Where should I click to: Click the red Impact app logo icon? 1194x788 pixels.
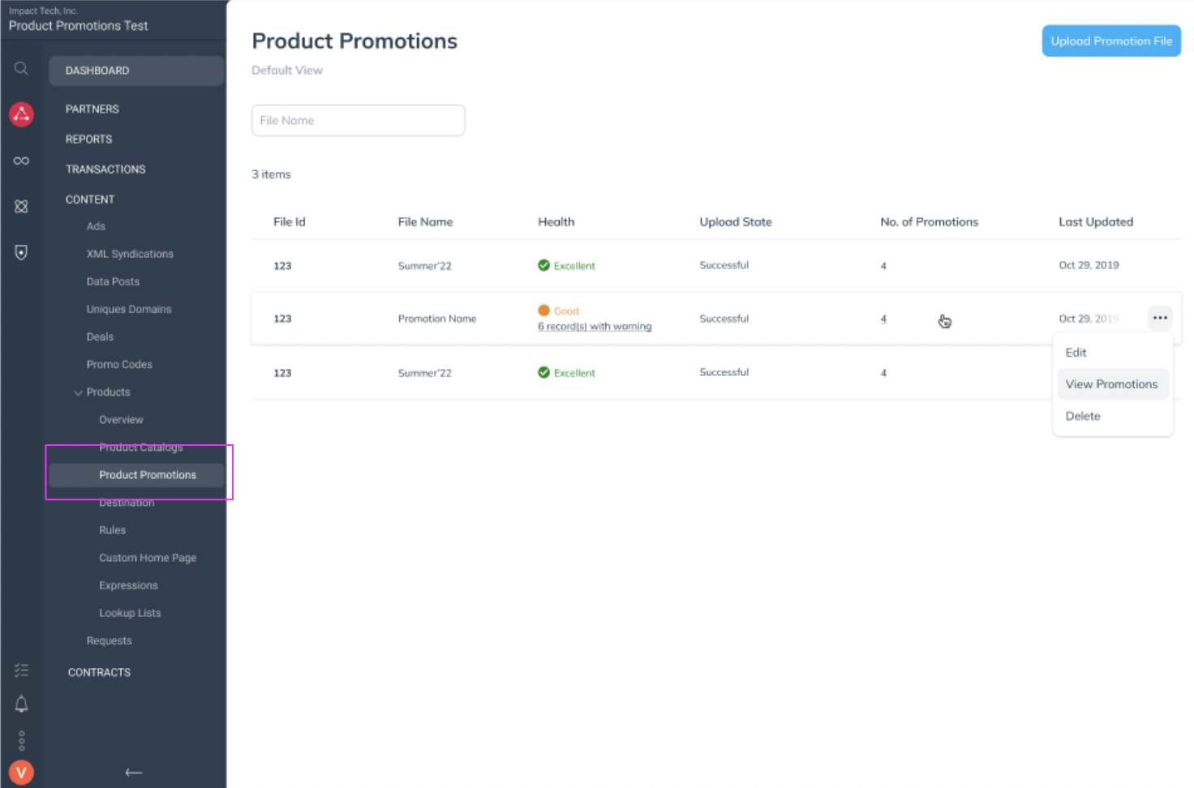tap(21, 114)
